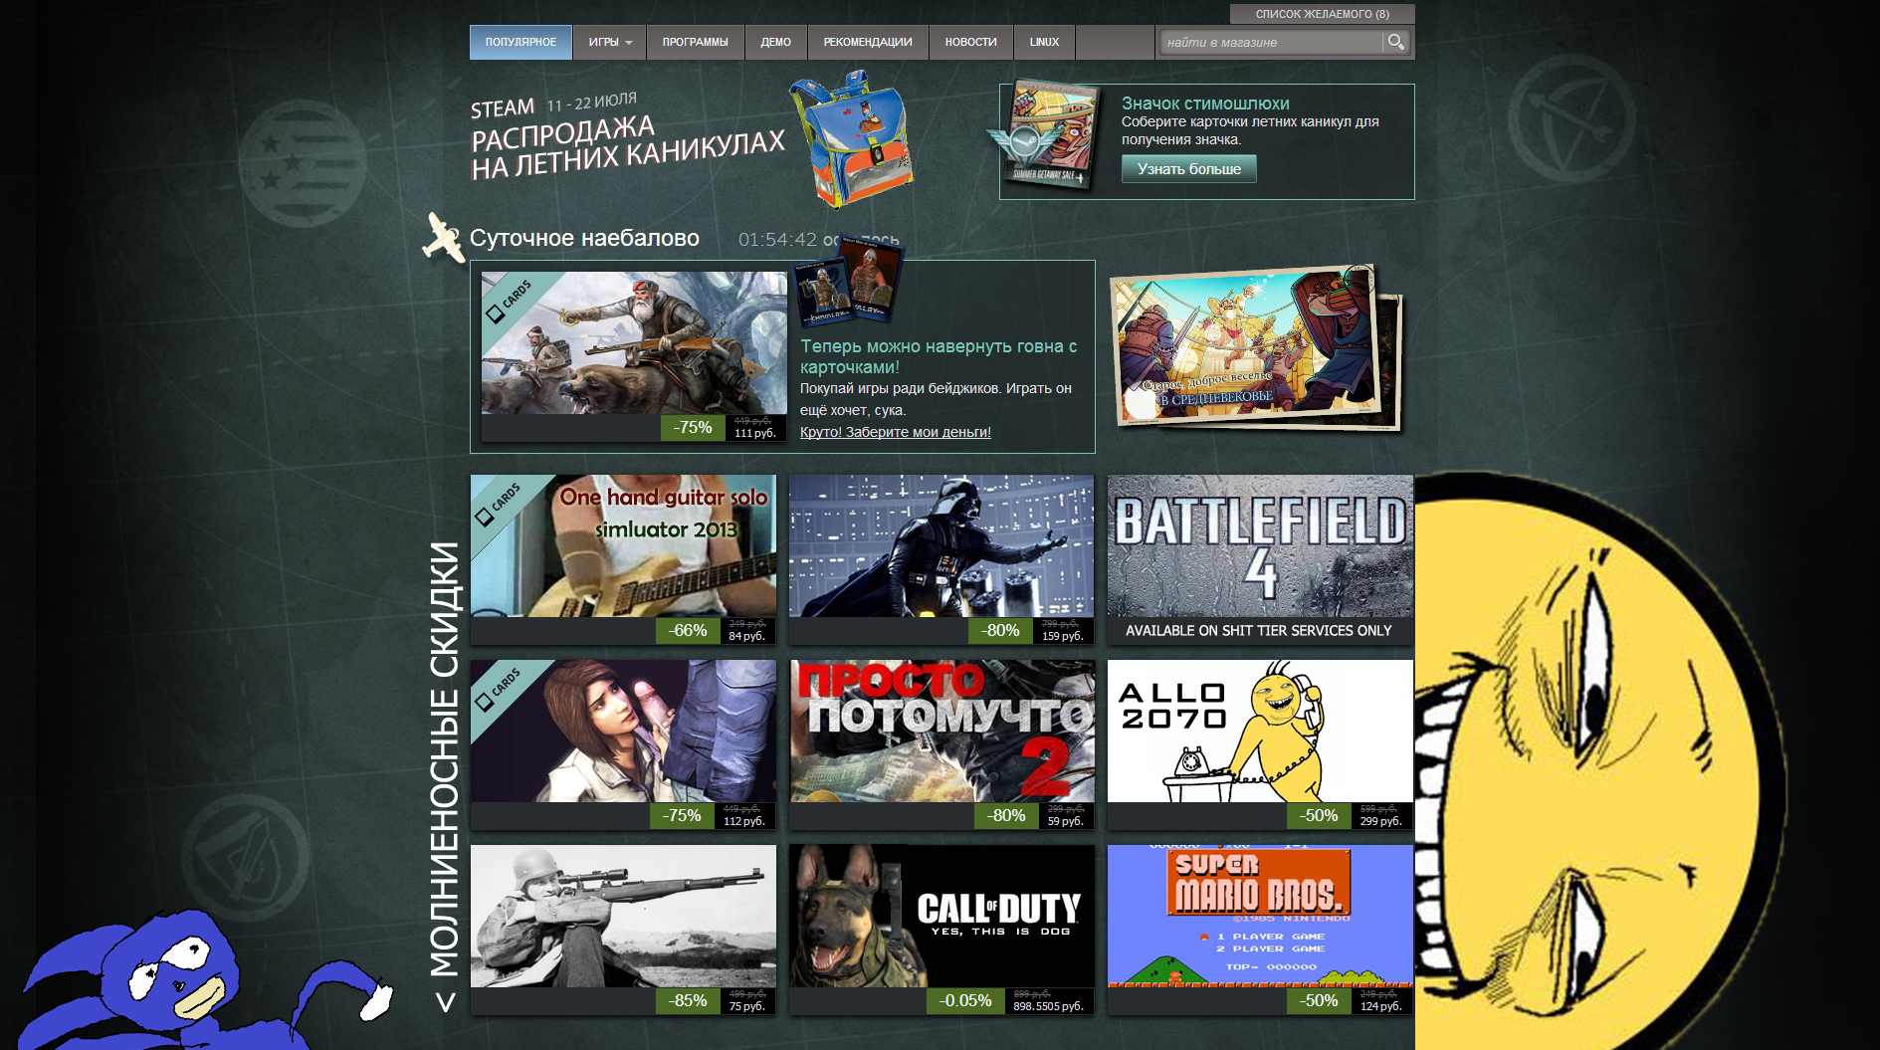Click the -0.05% discount on Call of Duty

(965, 1000)
